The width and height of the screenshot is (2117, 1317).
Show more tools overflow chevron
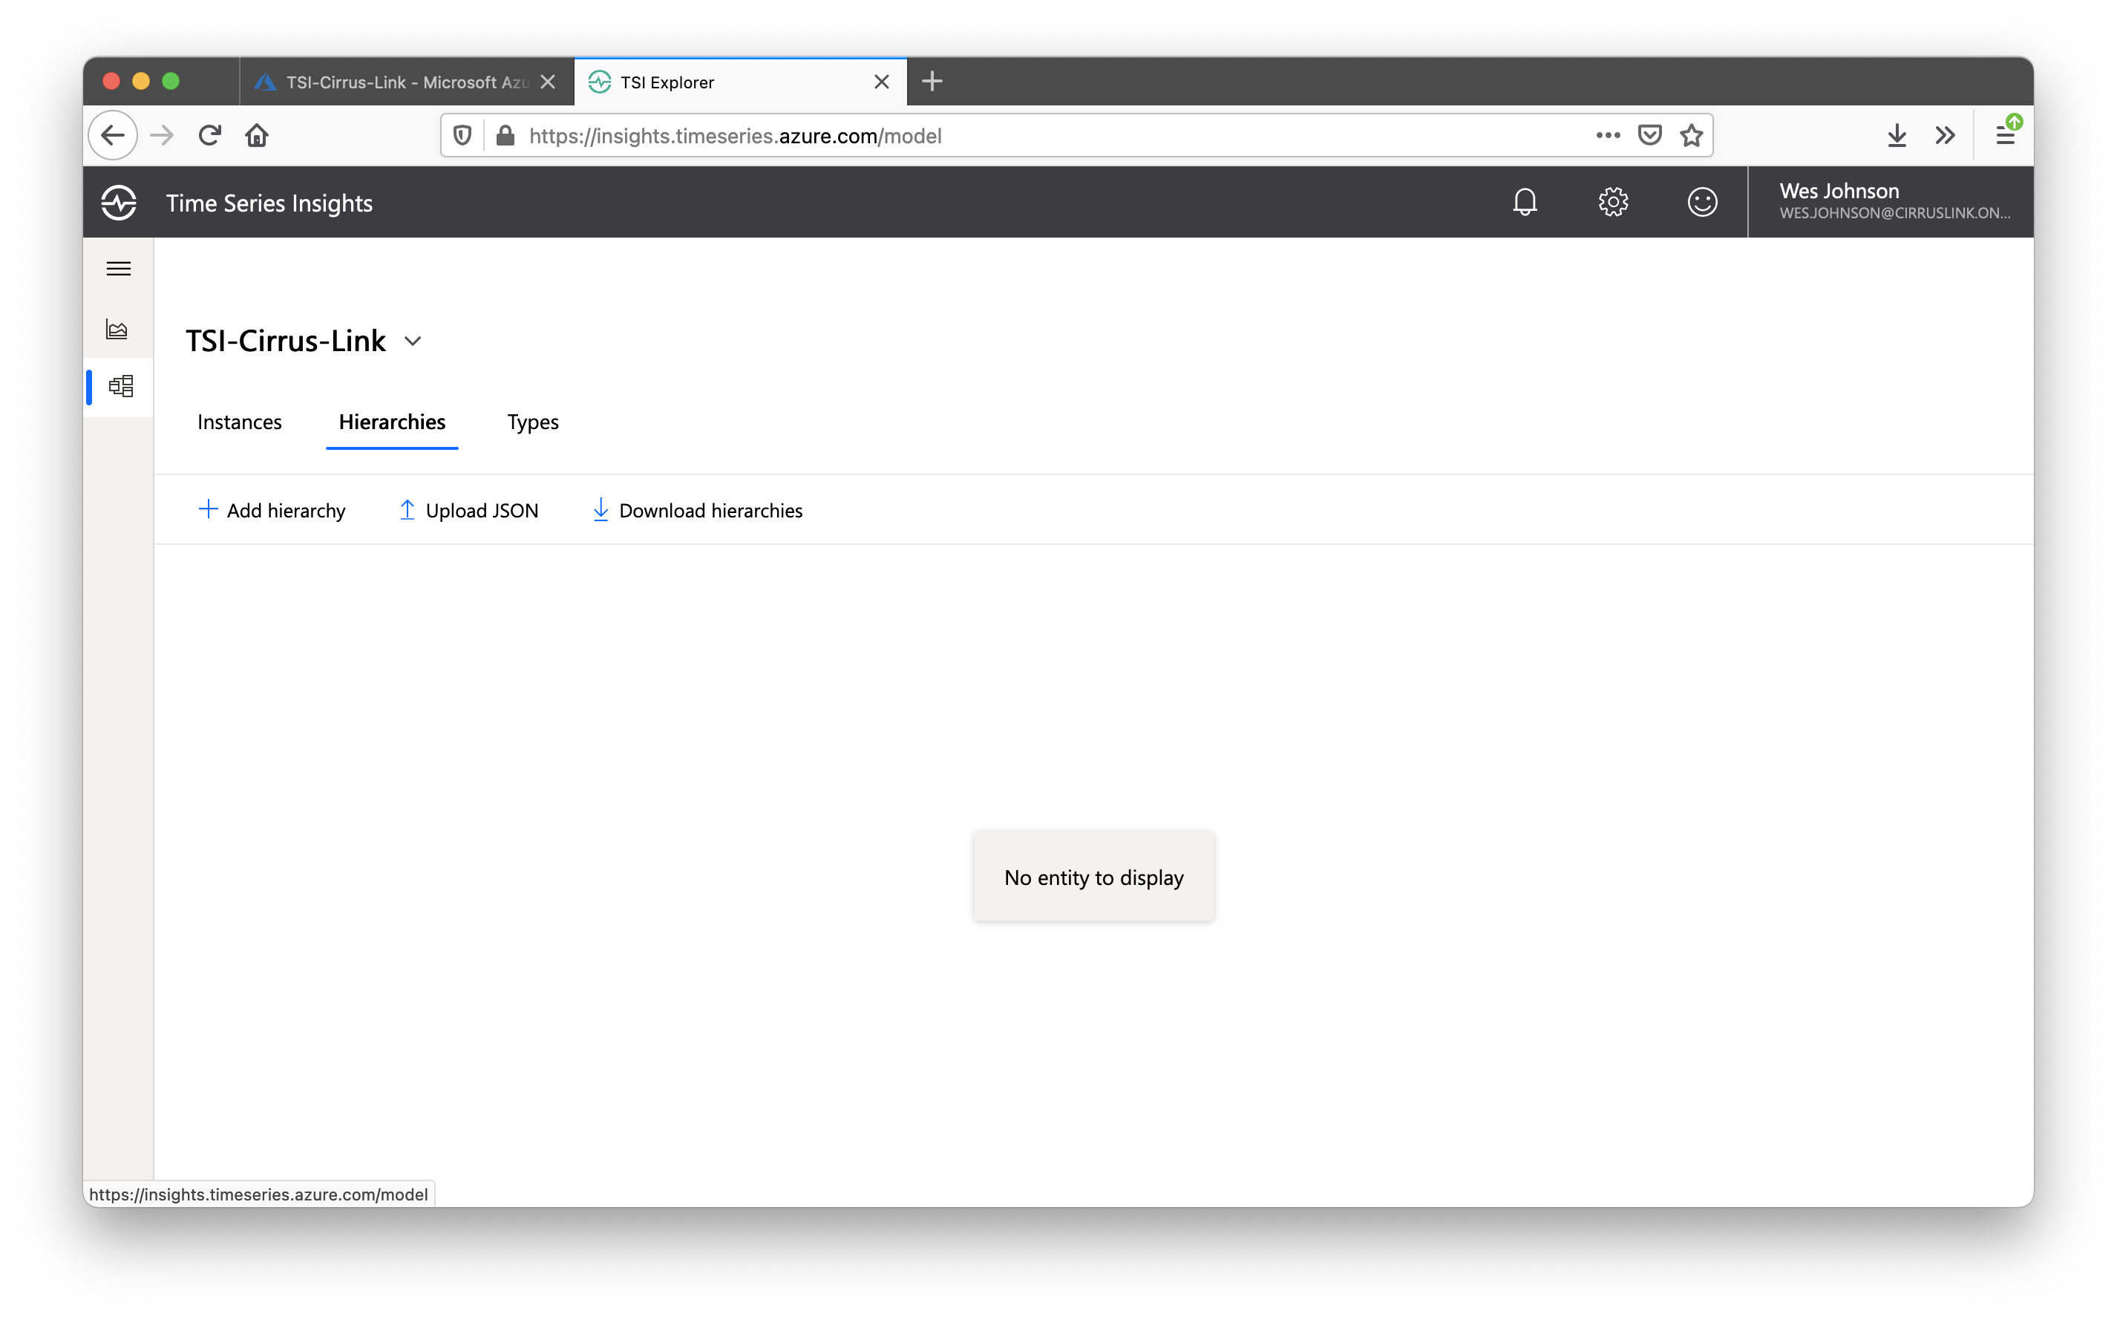click(1945, 135)
